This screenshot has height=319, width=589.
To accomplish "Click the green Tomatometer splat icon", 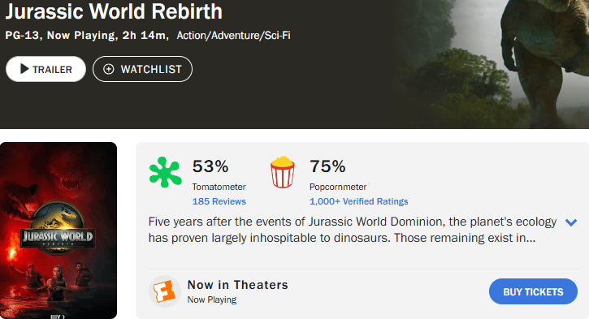I will (165, 172).
